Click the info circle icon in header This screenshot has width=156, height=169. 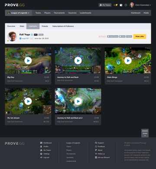click(126, 5)
